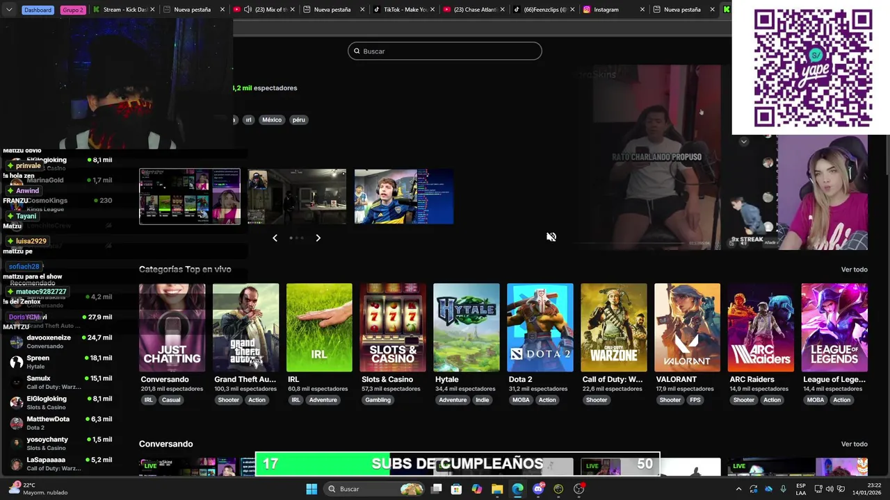Open Ver todo for Conversando section
Screen dimensions: 890x500
(x=854, y=444)
